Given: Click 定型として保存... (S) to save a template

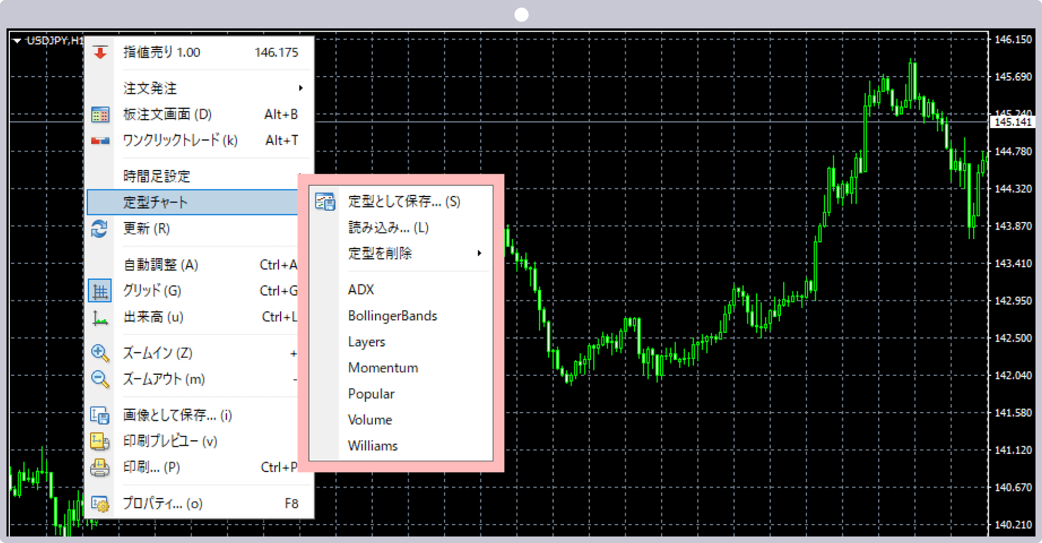Looking at the screenshot, I should 404,201.
